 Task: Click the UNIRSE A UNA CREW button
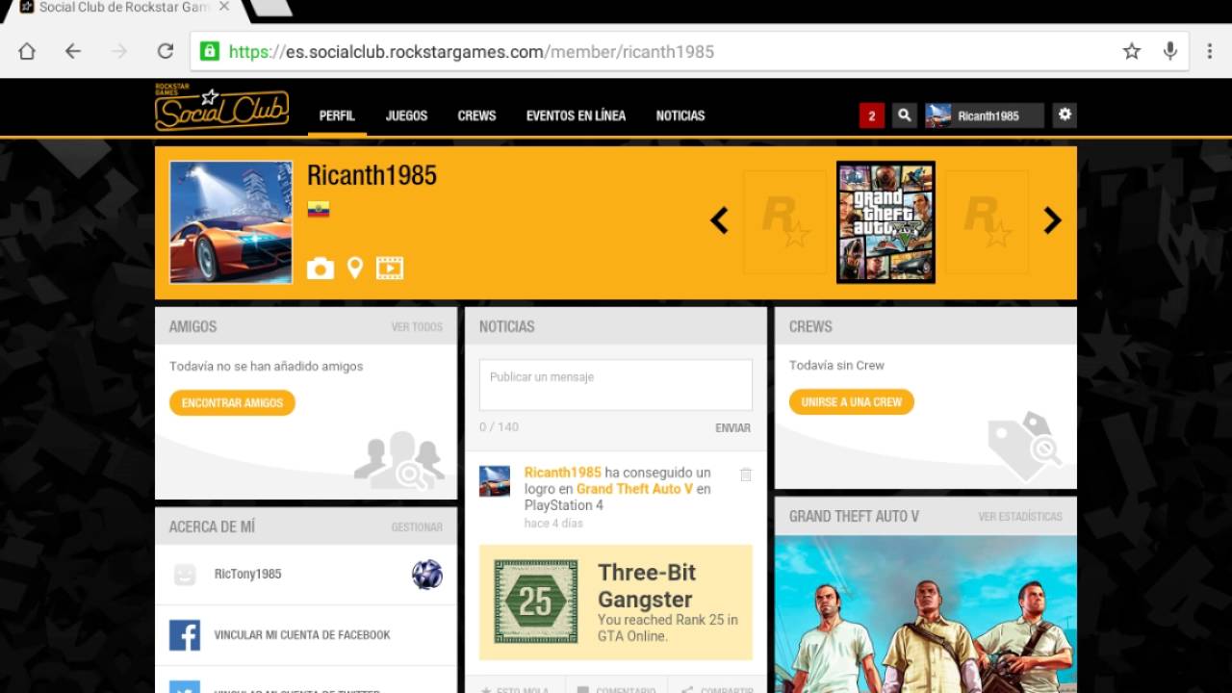click(852, 402)
